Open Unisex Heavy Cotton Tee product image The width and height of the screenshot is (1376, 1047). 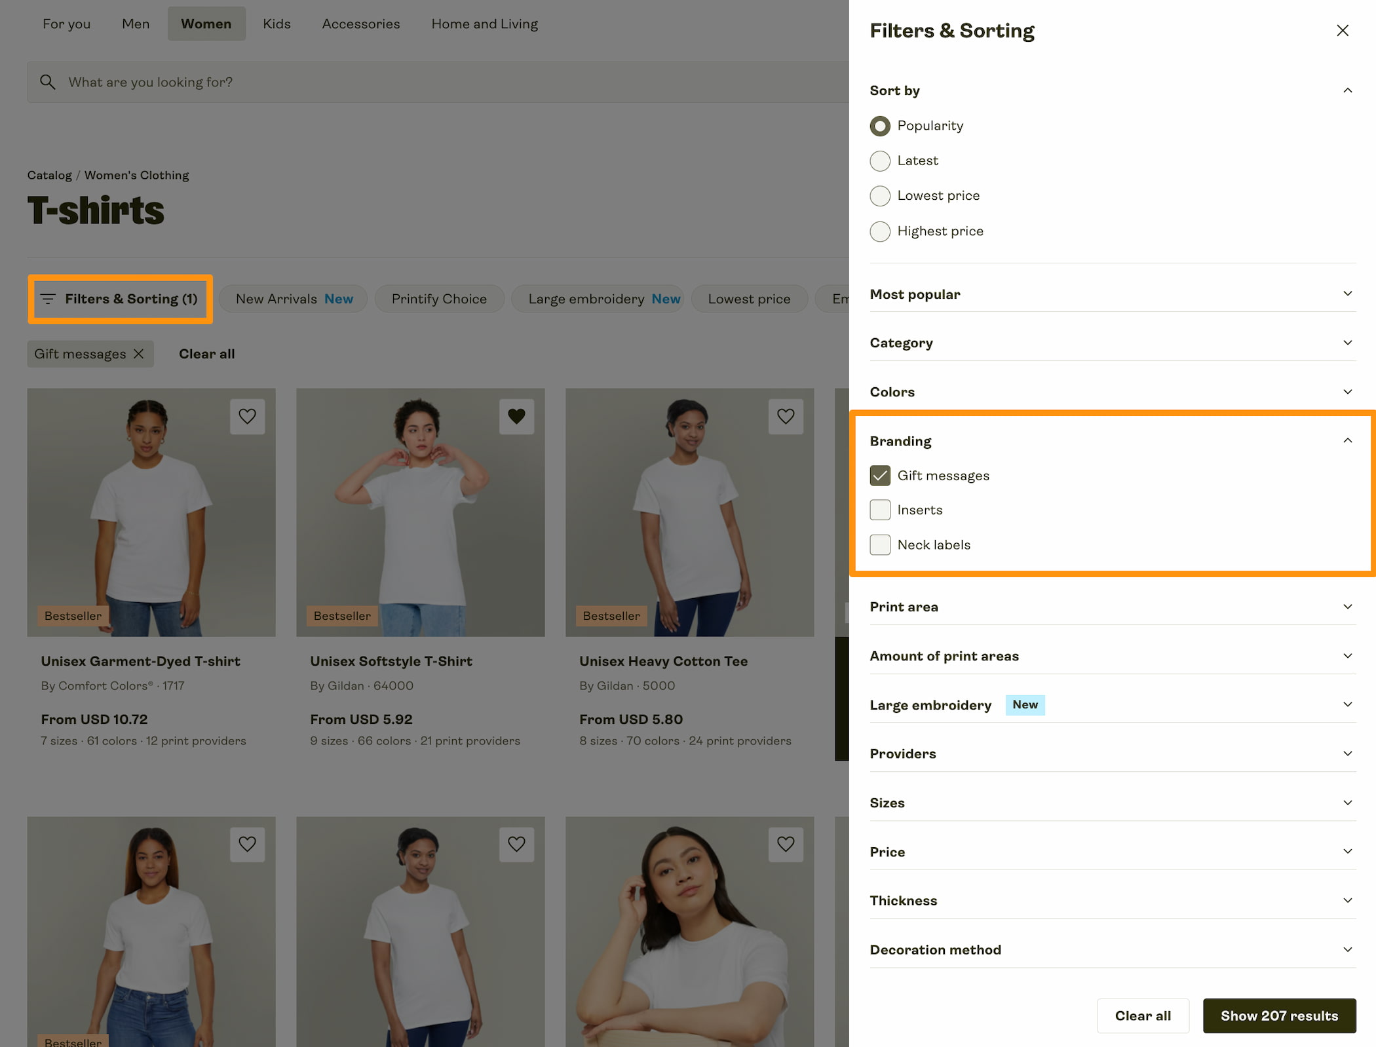click(690, 512)
